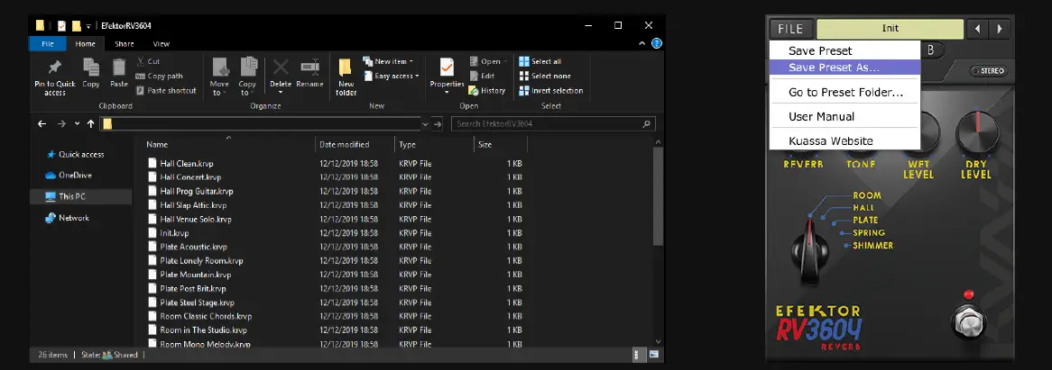Expand the New item dropdown

pyautogui.click(x=389, y=61)
